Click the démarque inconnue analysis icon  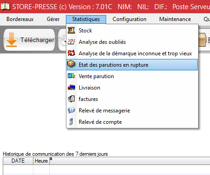point(71,53)
